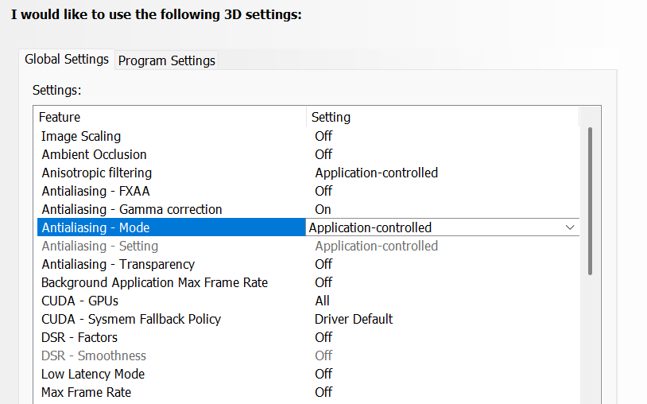Click the settings list vertical scrollbar
Screen dimensions: 647x404
click(590, 200)
